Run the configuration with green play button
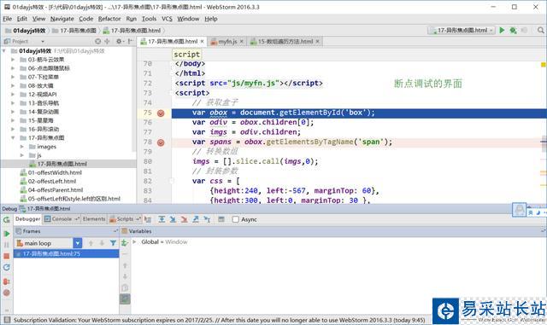This screenshot has width=547, height=325. pos(502,31)
